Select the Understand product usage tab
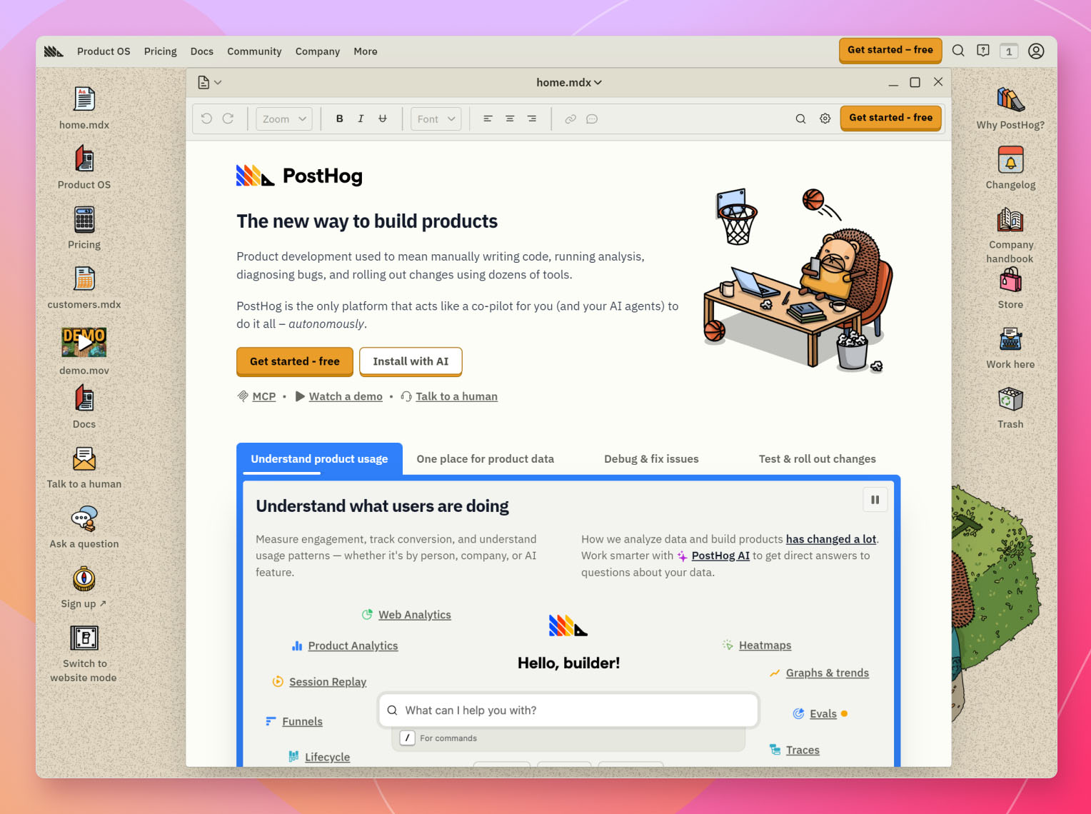 point(319,458)
